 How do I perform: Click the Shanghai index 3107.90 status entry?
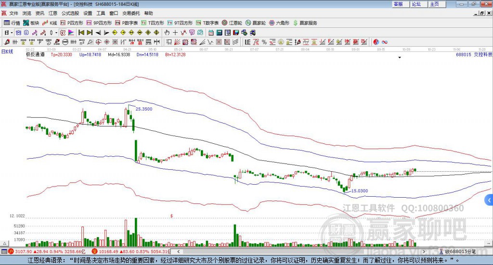point(47,252)
